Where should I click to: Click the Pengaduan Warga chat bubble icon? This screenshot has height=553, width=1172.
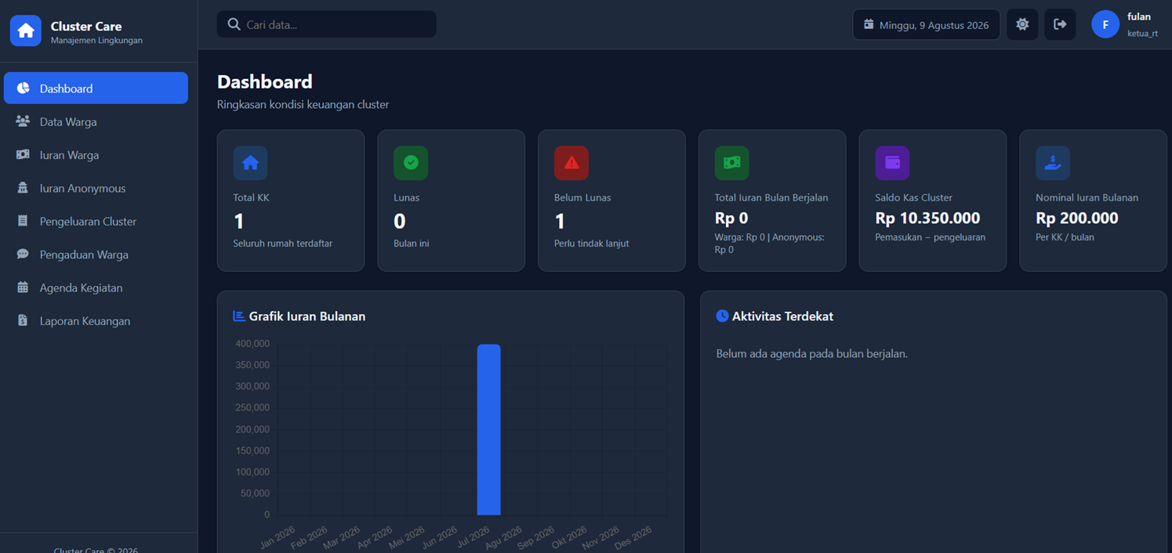(23, 254)
